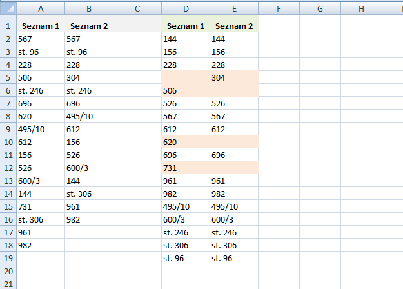The image size is (403, 289).
Task: Select highlighted cell D6 containing 506
Action: point(186,90)
